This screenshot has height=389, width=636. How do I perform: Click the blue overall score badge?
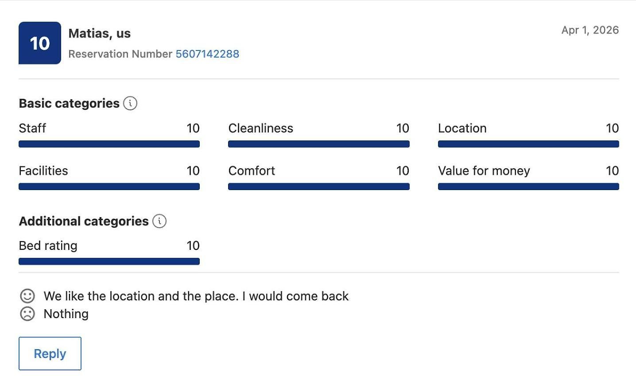[x=40, y=43]
